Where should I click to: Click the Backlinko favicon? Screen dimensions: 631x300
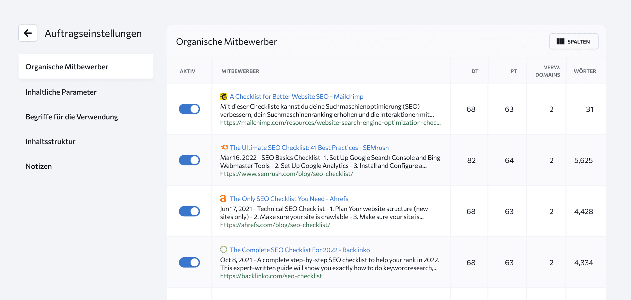[x=224, y=250]
